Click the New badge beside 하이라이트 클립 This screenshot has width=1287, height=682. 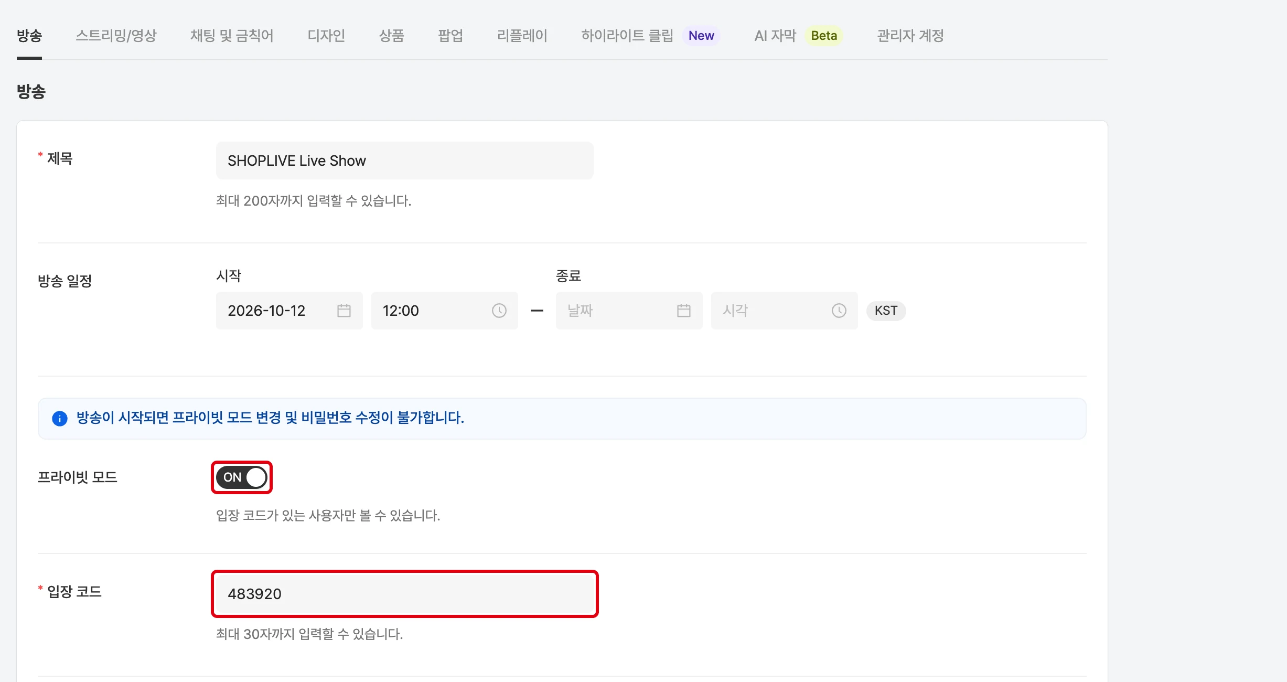[701, 36]
